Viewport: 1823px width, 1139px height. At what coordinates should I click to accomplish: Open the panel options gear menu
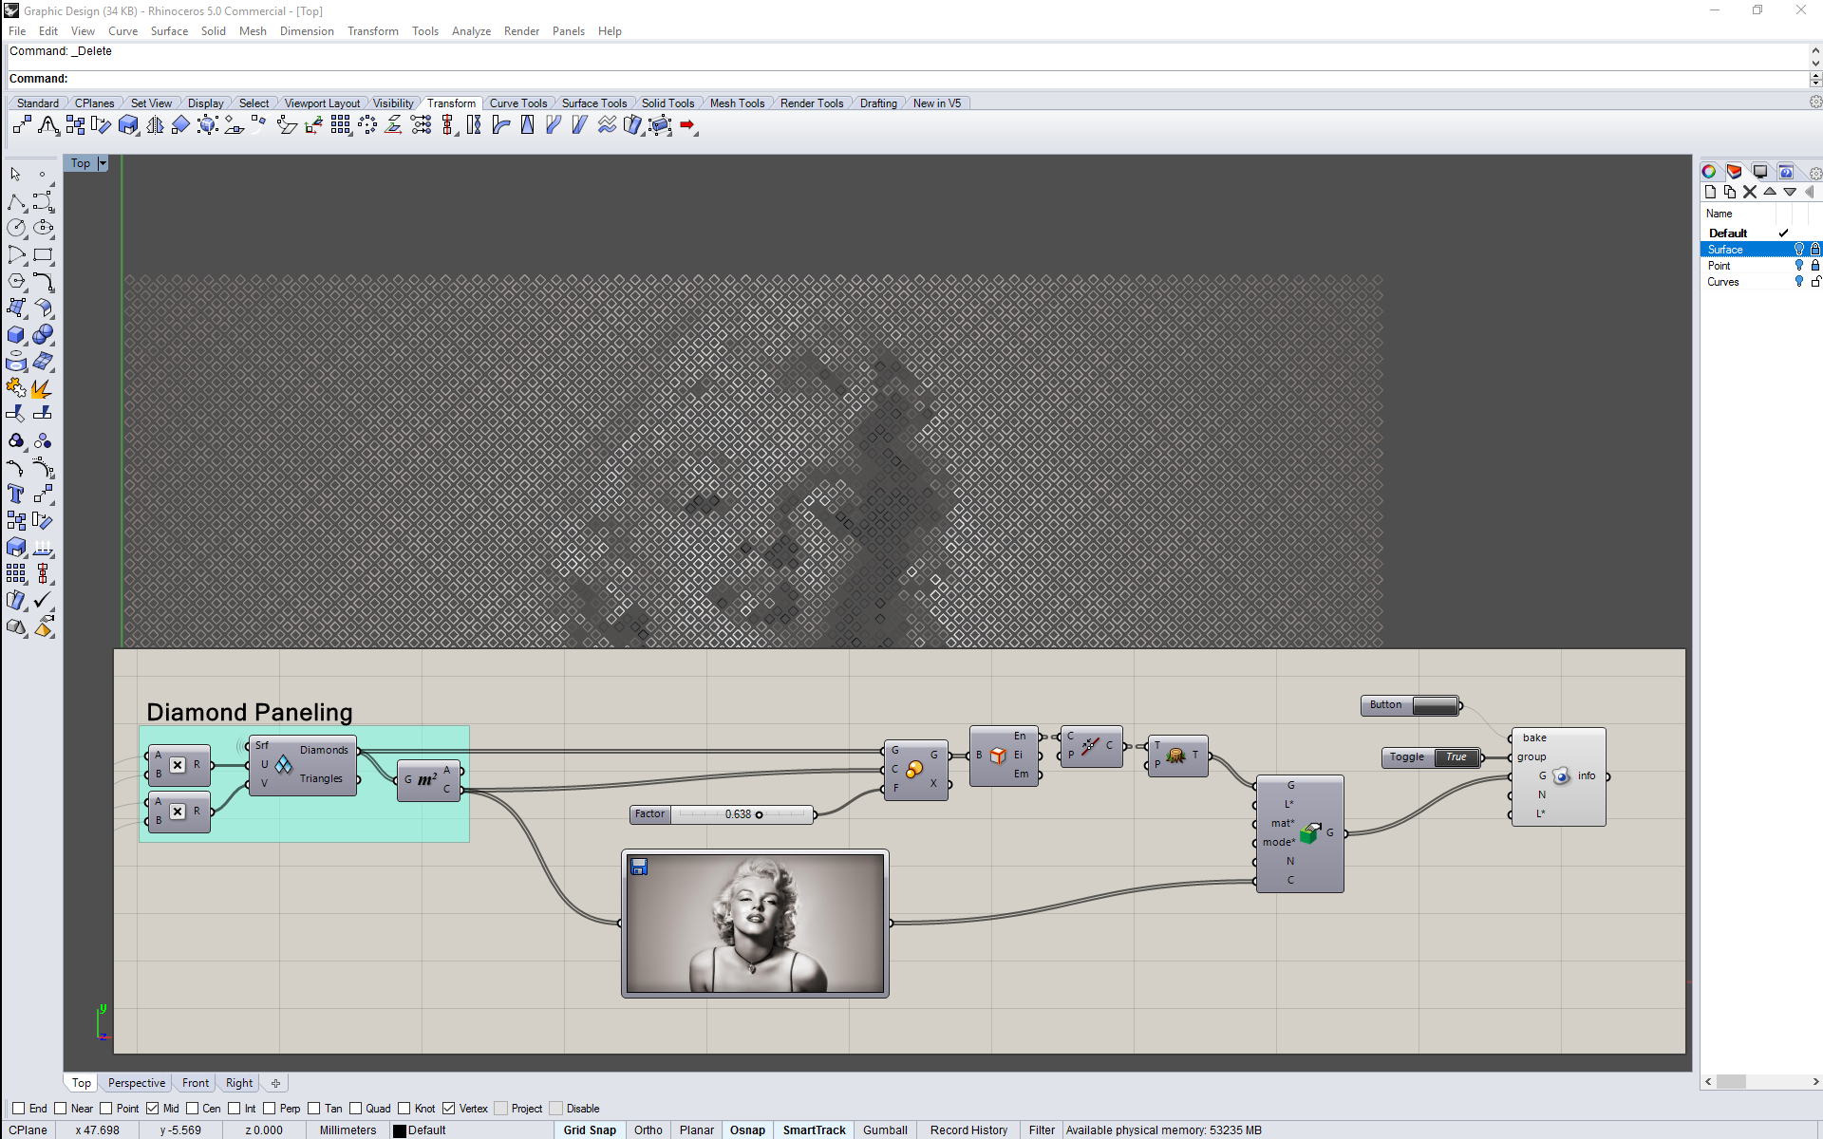click(1815, 173)
